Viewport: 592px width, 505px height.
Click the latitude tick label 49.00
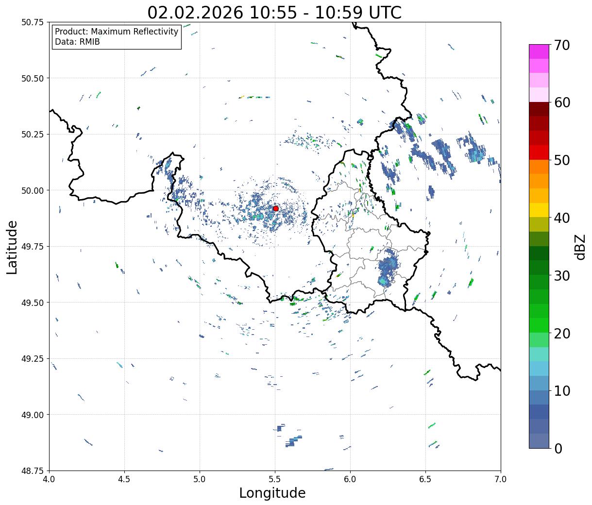click(33, 415)
